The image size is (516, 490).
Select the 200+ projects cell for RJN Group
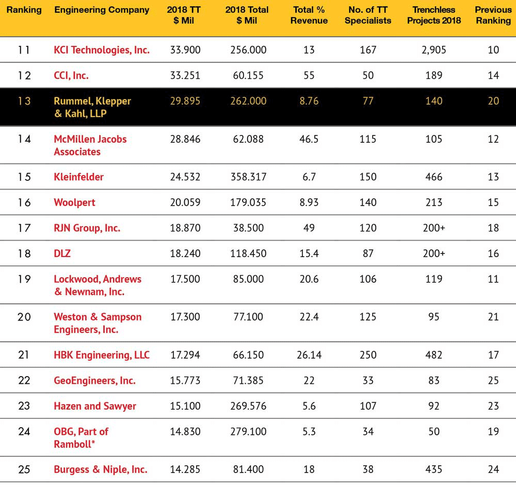click(x=434, y=228)
